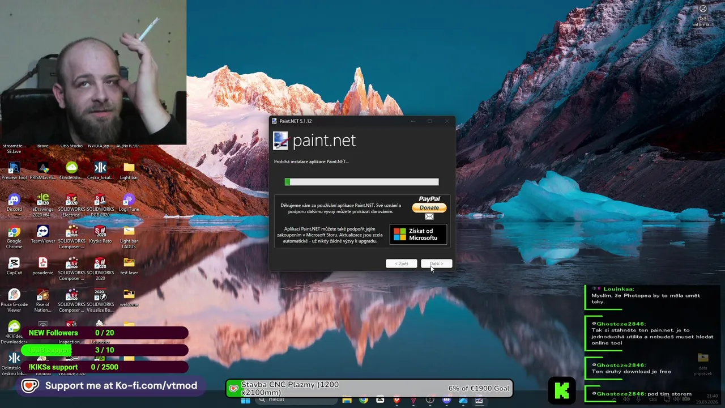Click the Paint.NET title bar icon

(275, 121)
